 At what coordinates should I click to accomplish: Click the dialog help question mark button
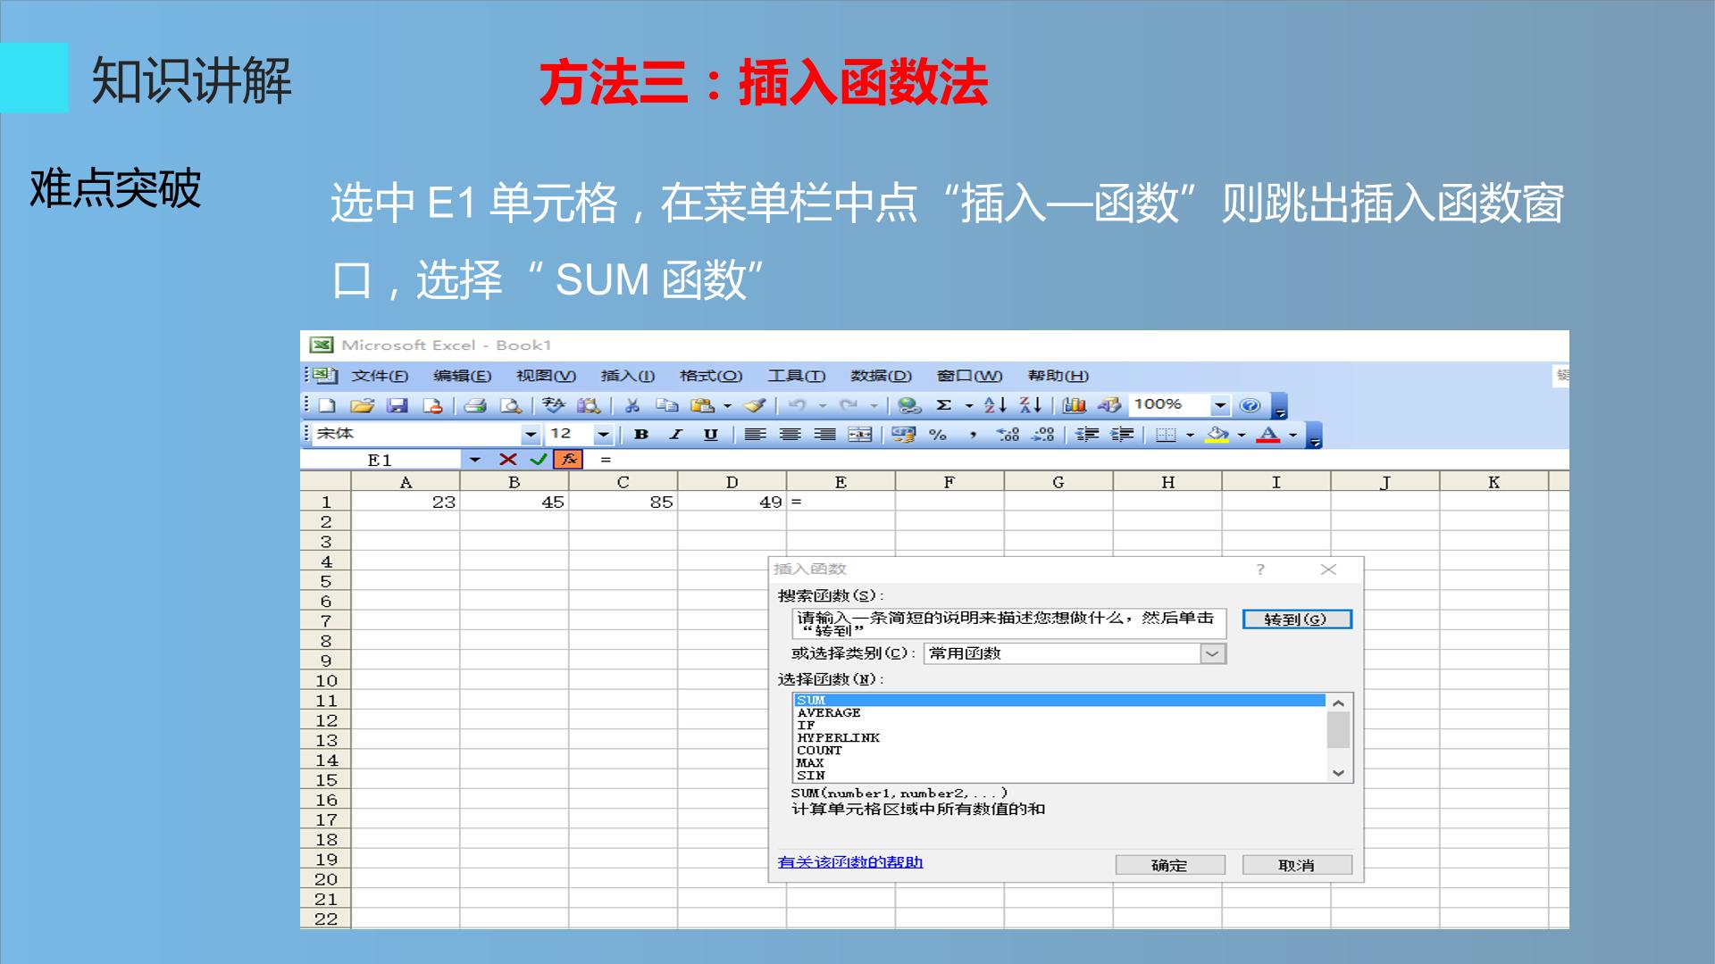point(1260,569)
